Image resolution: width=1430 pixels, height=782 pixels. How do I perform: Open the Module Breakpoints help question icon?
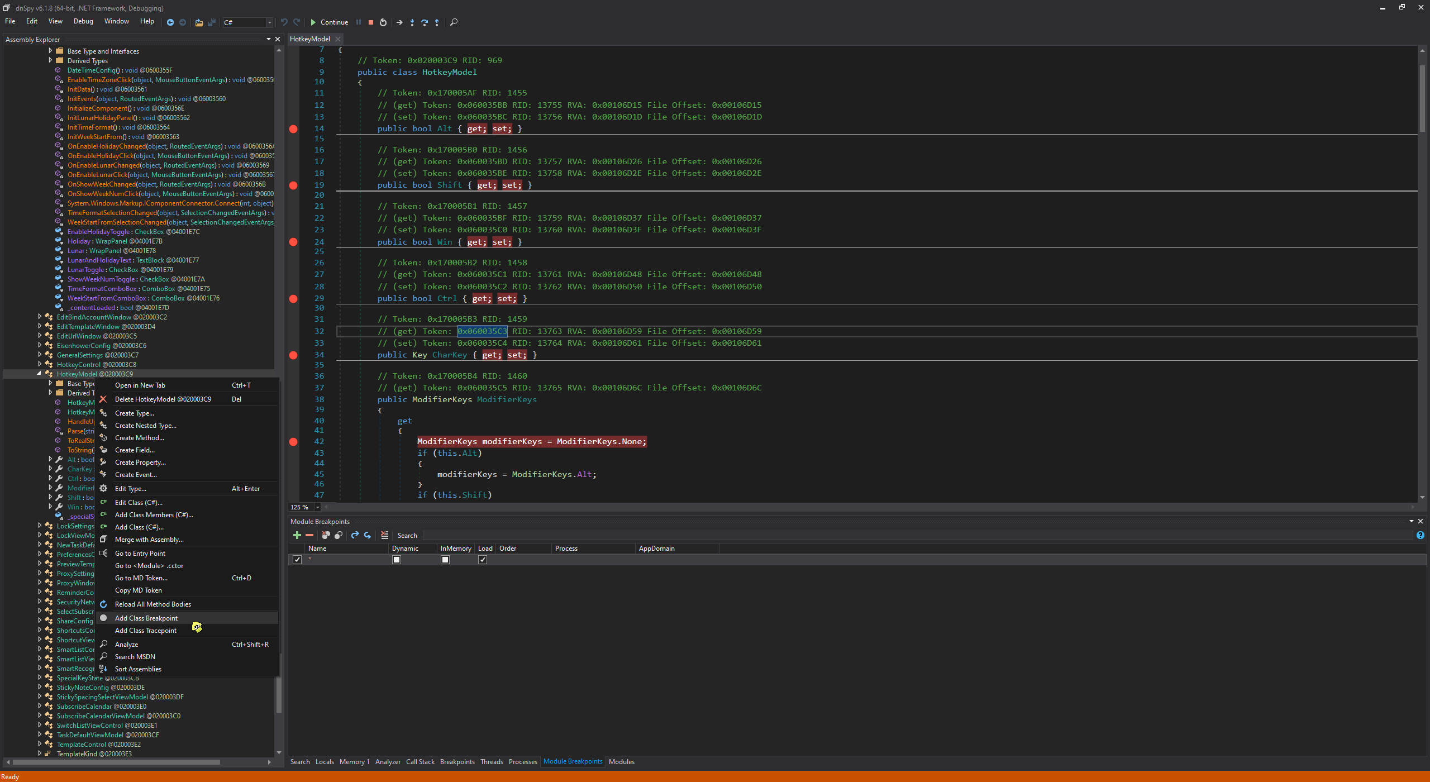(x=1421, y=535)
